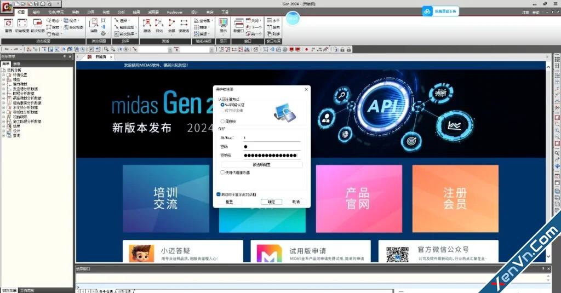
Task: Click the undo arrow in the toolbar
Action: pyautogui.click(x=7, y=49)
